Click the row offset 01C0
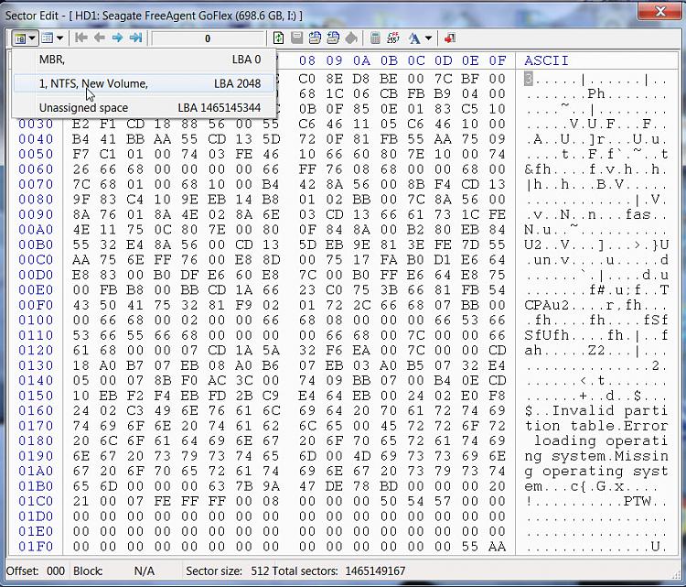 36,501
